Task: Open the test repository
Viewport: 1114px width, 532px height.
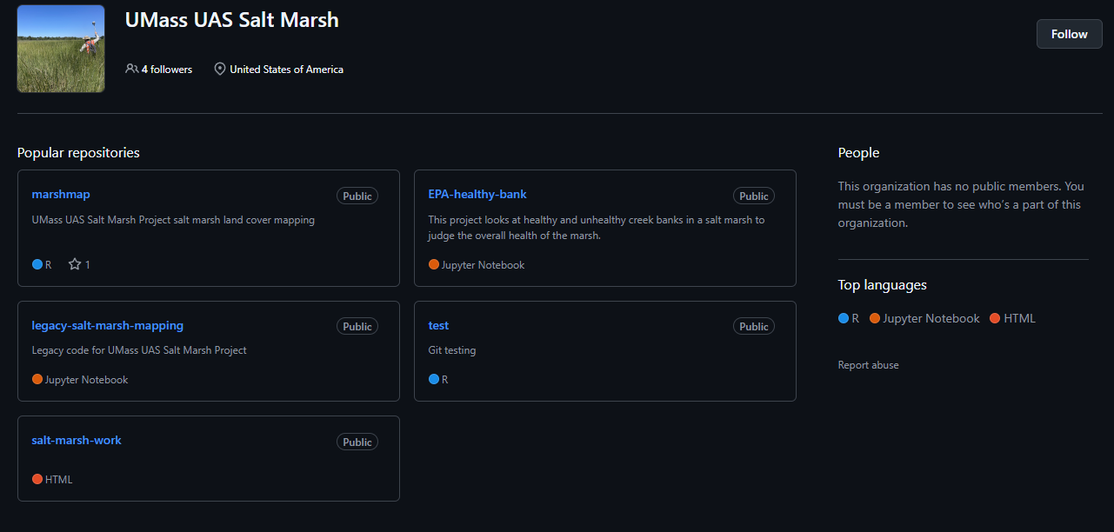Action: pos(438,325)
